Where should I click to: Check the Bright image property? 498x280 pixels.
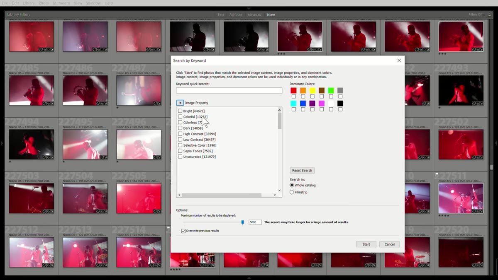(180, 111)
